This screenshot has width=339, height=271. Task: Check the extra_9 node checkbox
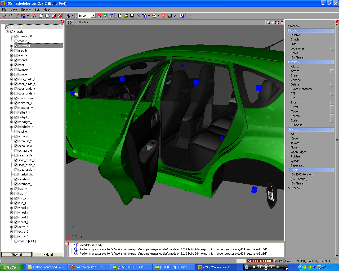16,232
